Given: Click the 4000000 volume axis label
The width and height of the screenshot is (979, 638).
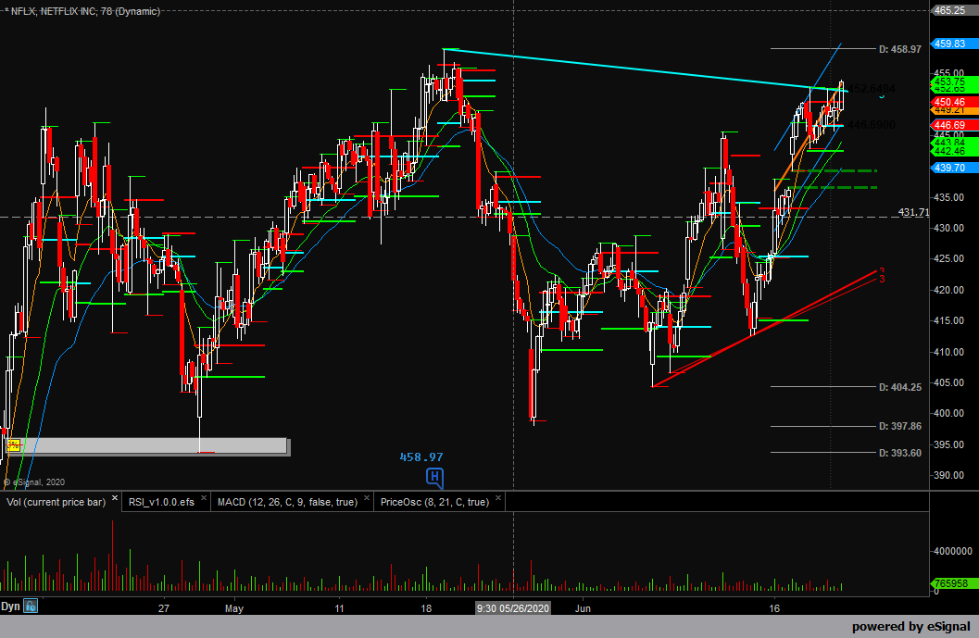Looking at the screenshot, I should pyautogui.click(x=953, y=551).
